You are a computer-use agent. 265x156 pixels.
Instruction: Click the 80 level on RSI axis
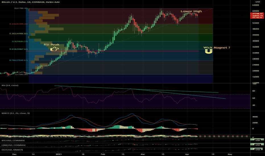coord(254,91)
